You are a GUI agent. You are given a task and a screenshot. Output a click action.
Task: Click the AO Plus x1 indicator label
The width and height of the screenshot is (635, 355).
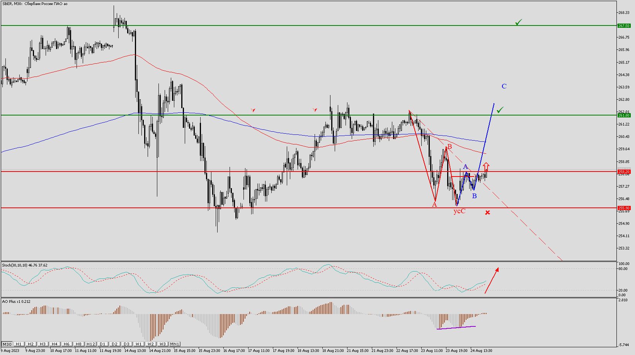(16, 301)
